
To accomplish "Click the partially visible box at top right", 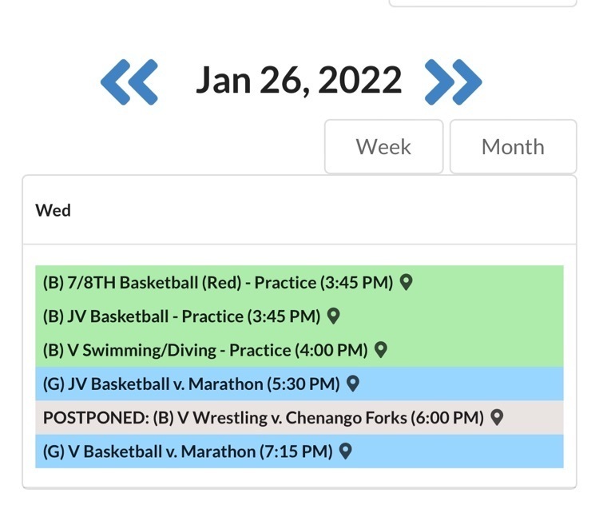I will tap(482, 3).
